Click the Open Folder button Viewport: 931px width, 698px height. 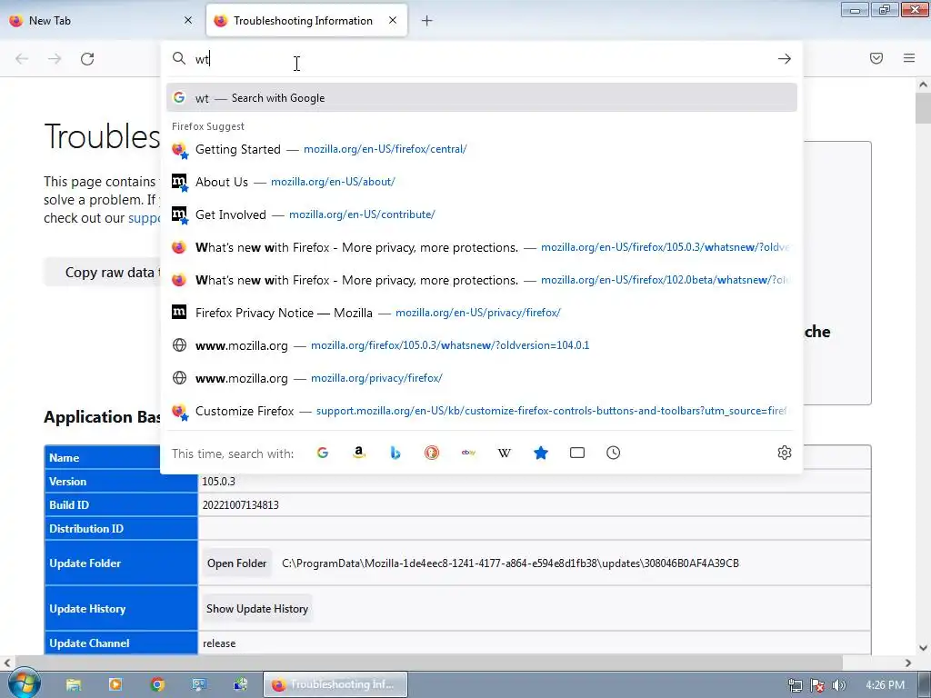[x=237, y=563]
